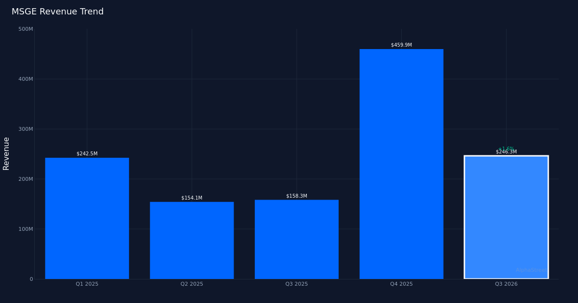Click the Q4 2025 revenue bar

(401, 164)
